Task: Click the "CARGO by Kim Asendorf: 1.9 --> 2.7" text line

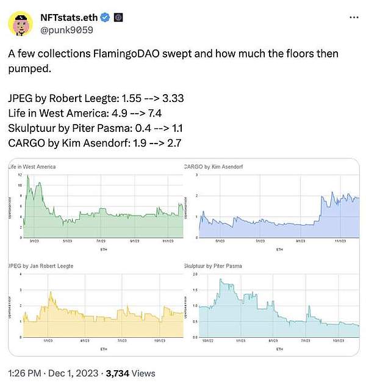Action: pos(91,144)
